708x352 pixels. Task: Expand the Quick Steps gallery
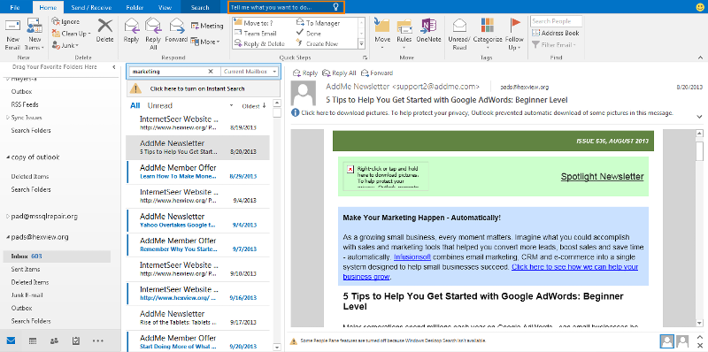(361, 43)
